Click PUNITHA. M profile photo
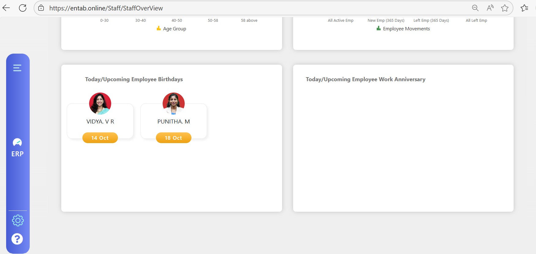Viewport: 536px width, 254px height. (x=174, y=104)
